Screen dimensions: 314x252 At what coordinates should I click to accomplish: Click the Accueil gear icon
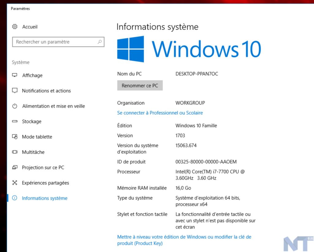click(15, 27)
